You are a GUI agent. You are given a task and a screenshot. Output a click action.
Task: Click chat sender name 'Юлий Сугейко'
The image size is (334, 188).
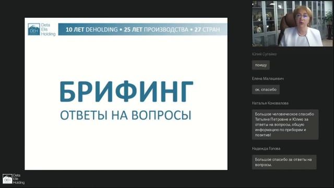pyautogui.click(x=265, y=54)
